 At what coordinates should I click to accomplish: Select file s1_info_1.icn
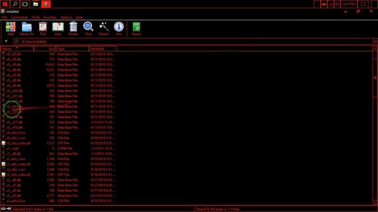tap(16, 159)
